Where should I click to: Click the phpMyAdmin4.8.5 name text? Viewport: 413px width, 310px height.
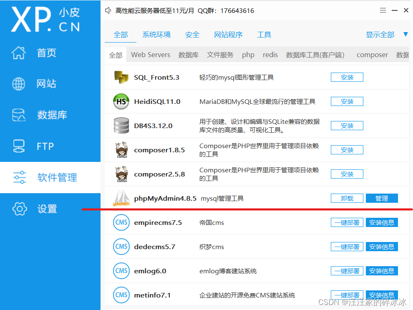[x=165, y=198]
